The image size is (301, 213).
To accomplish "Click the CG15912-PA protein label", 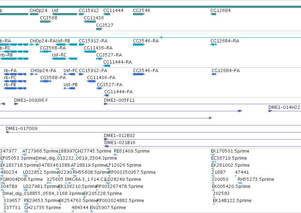I will pos(93,71).
